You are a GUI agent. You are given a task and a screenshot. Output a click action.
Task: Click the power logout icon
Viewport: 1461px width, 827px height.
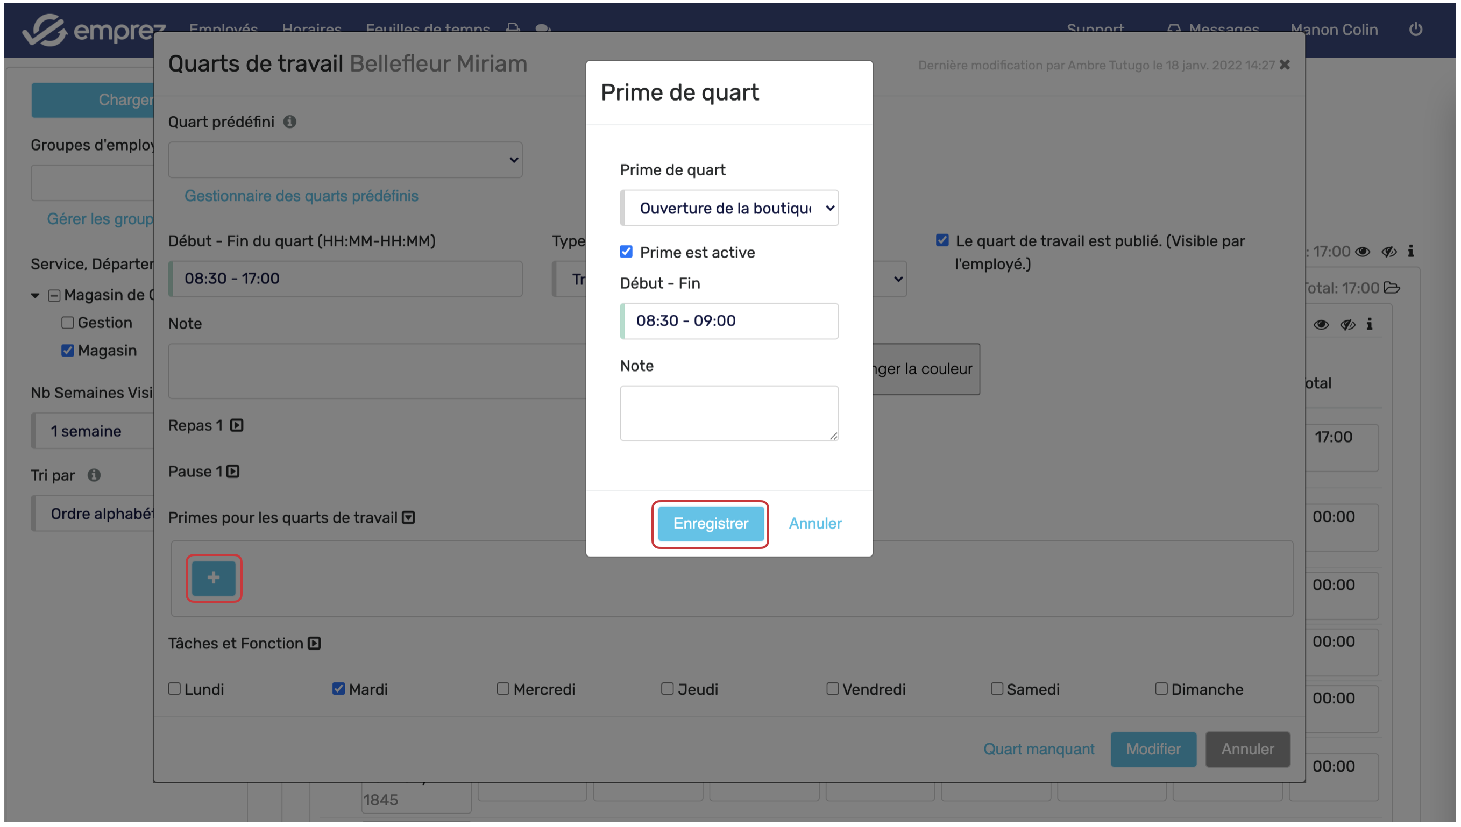pyautogui.click(x=1415, y=28)
